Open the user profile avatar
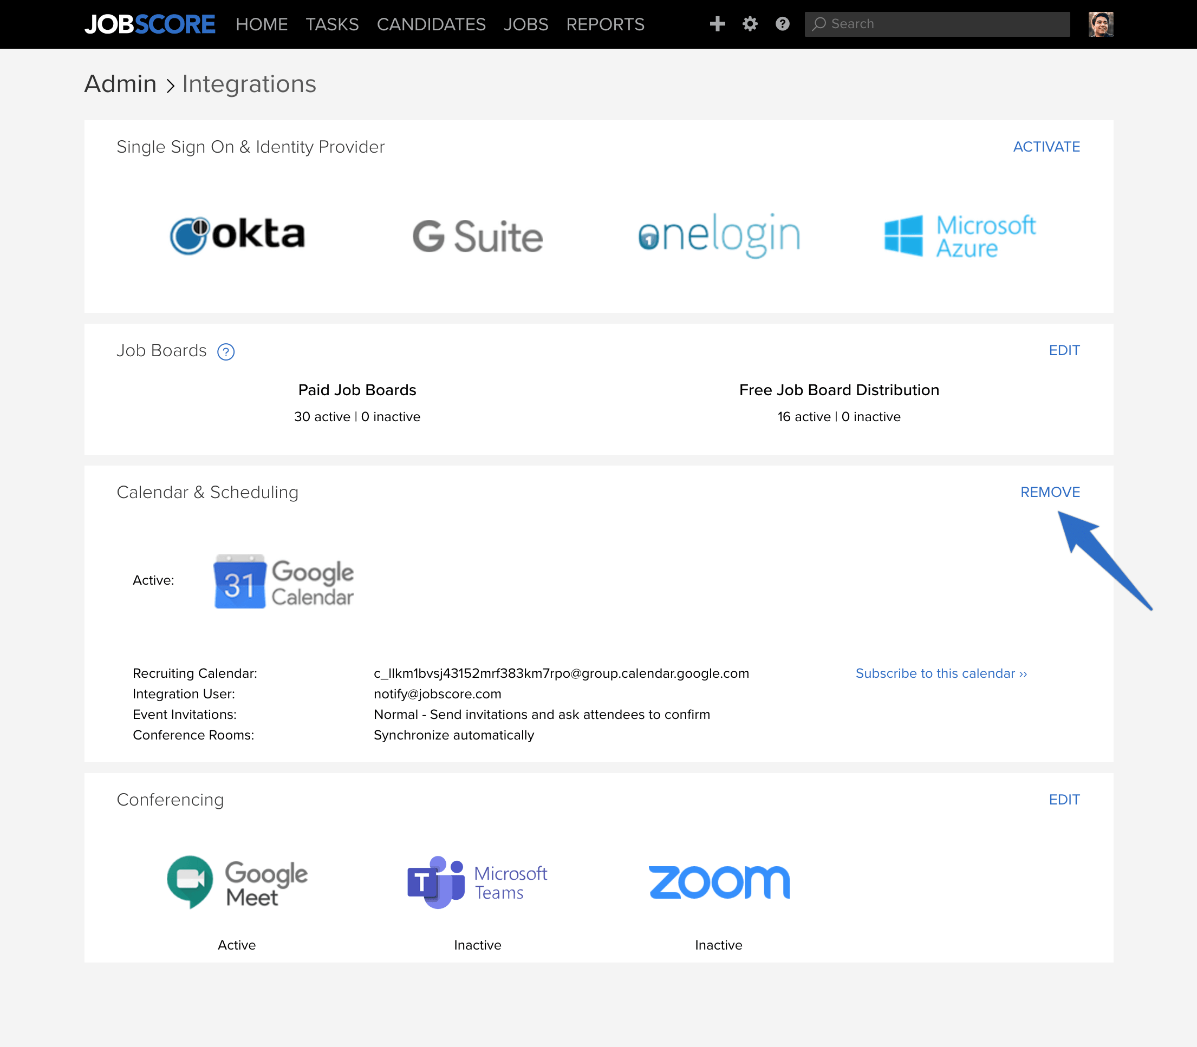Screen dimensions: 1197x1047 point(1101,24)
